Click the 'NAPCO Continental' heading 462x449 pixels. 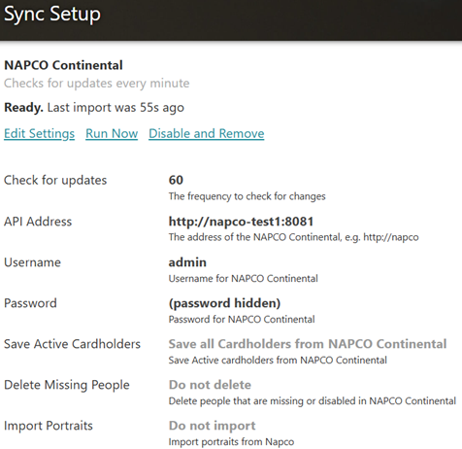pyautogui.click(x=63, y=65)
